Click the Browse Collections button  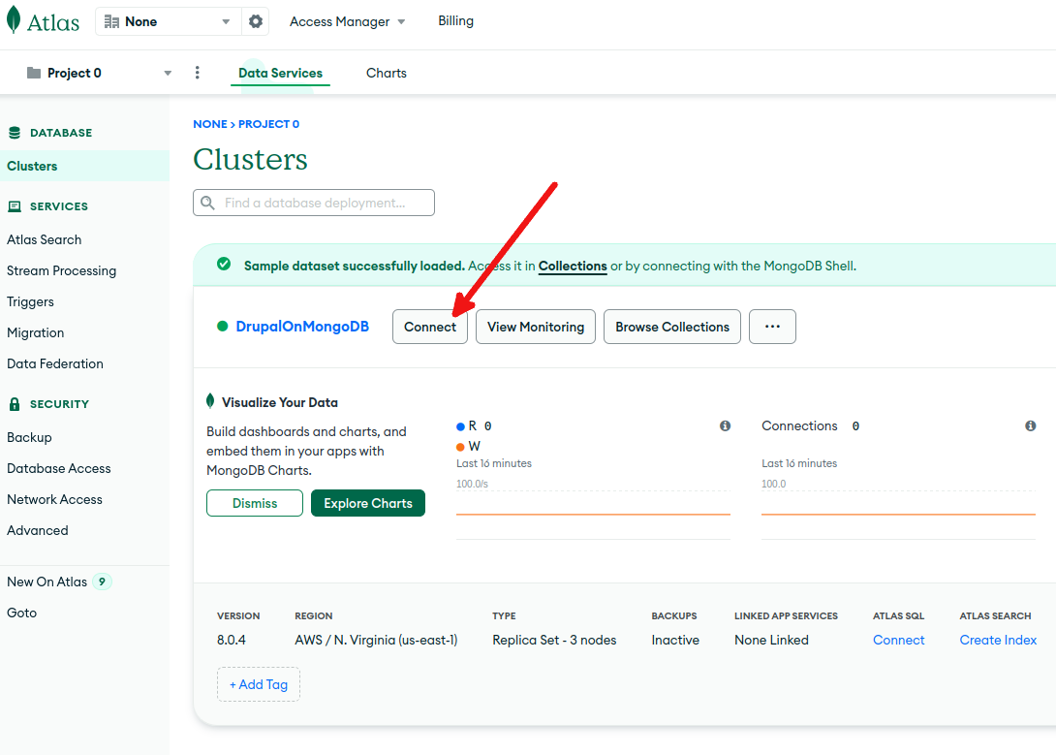click(672, 327)
